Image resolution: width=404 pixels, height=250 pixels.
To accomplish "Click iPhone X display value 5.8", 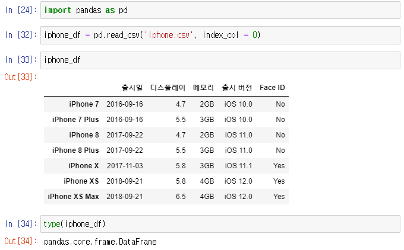I will click(181, 166).
